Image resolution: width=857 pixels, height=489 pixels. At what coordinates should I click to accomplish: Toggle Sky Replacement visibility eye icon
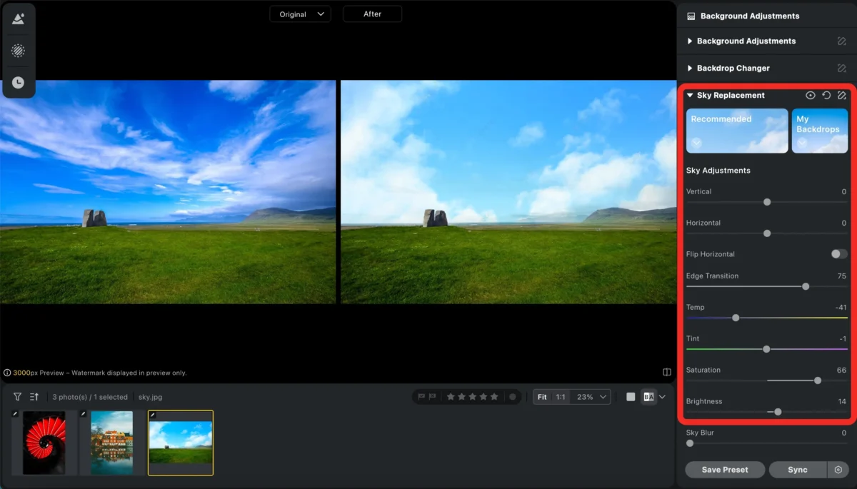tap(811, 96)
